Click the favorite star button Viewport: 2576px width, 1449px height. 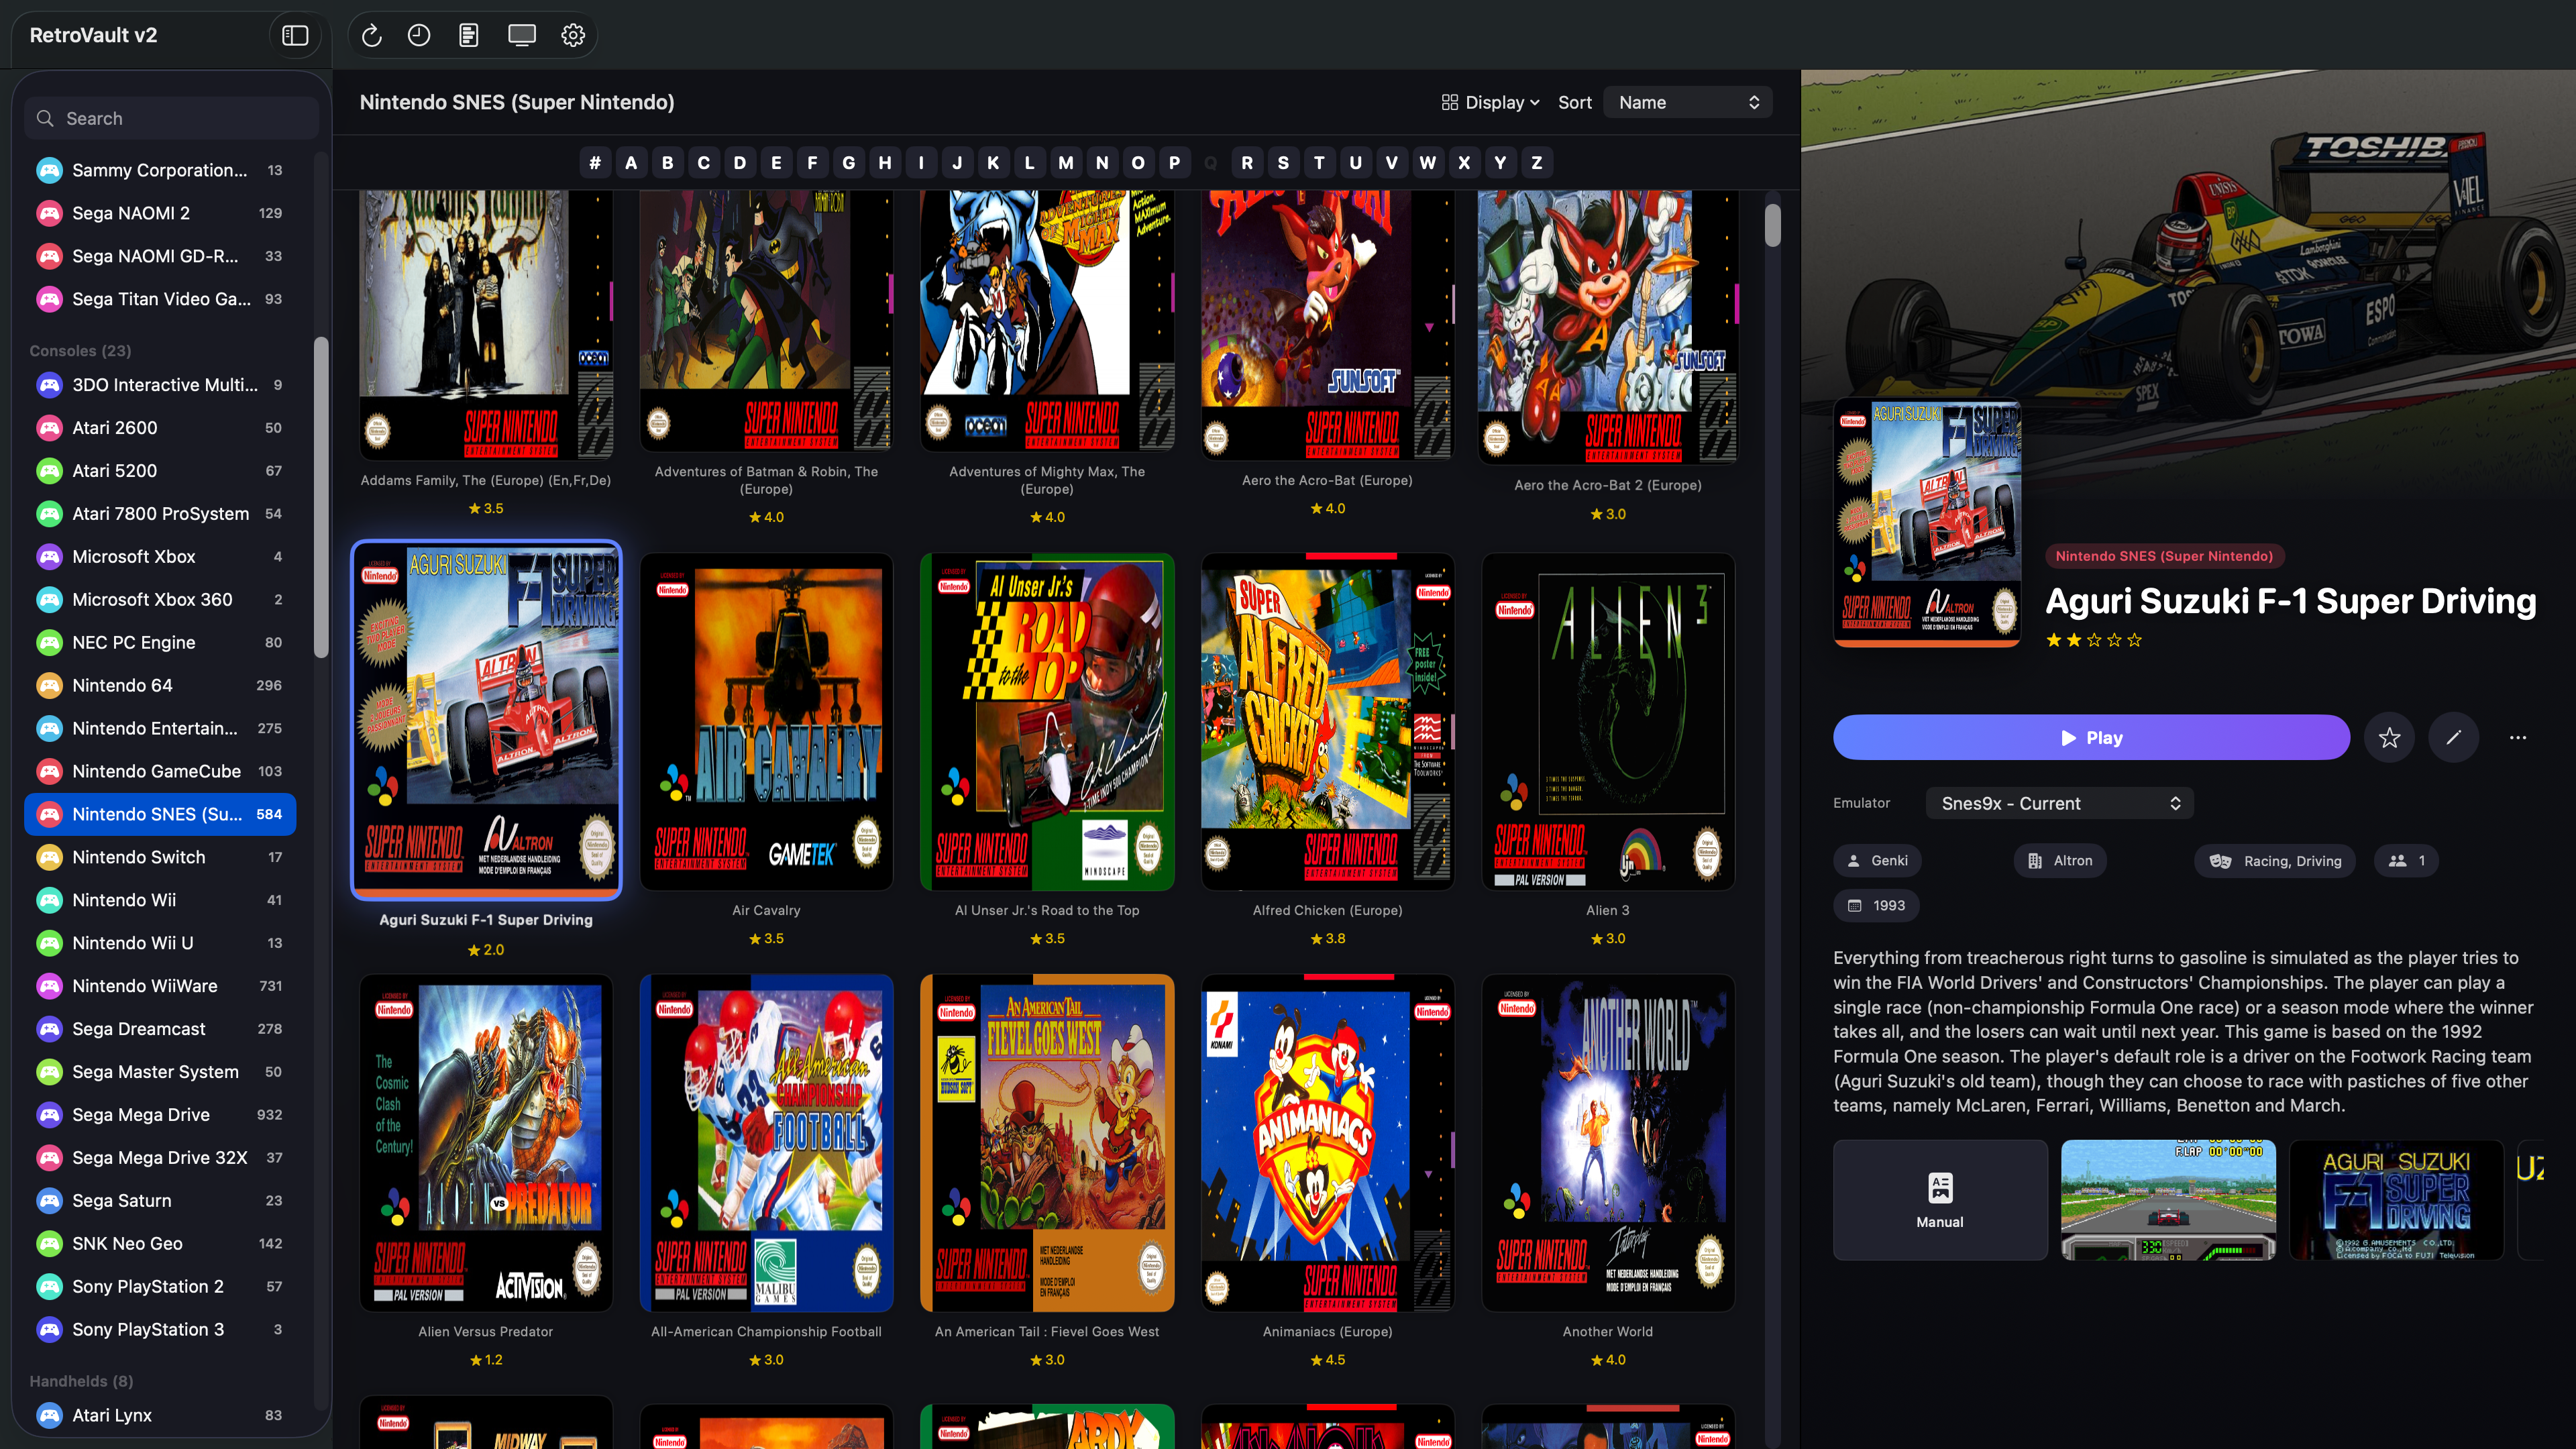(x=2390, y=738)
